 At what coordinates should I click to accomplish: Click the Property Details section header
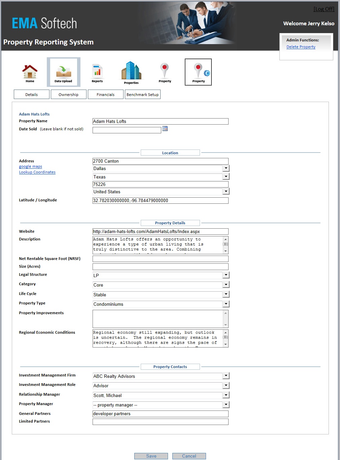(x=170, y=223)
